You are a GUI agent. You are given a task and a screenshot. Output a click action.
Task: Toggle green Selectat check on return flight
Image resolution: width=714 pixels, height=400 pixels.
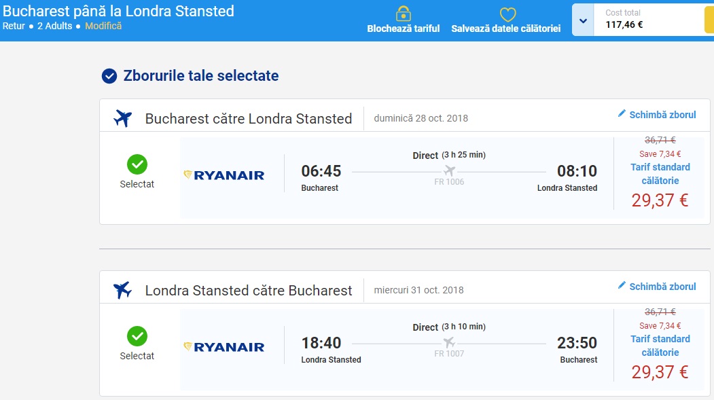(137, 336)
